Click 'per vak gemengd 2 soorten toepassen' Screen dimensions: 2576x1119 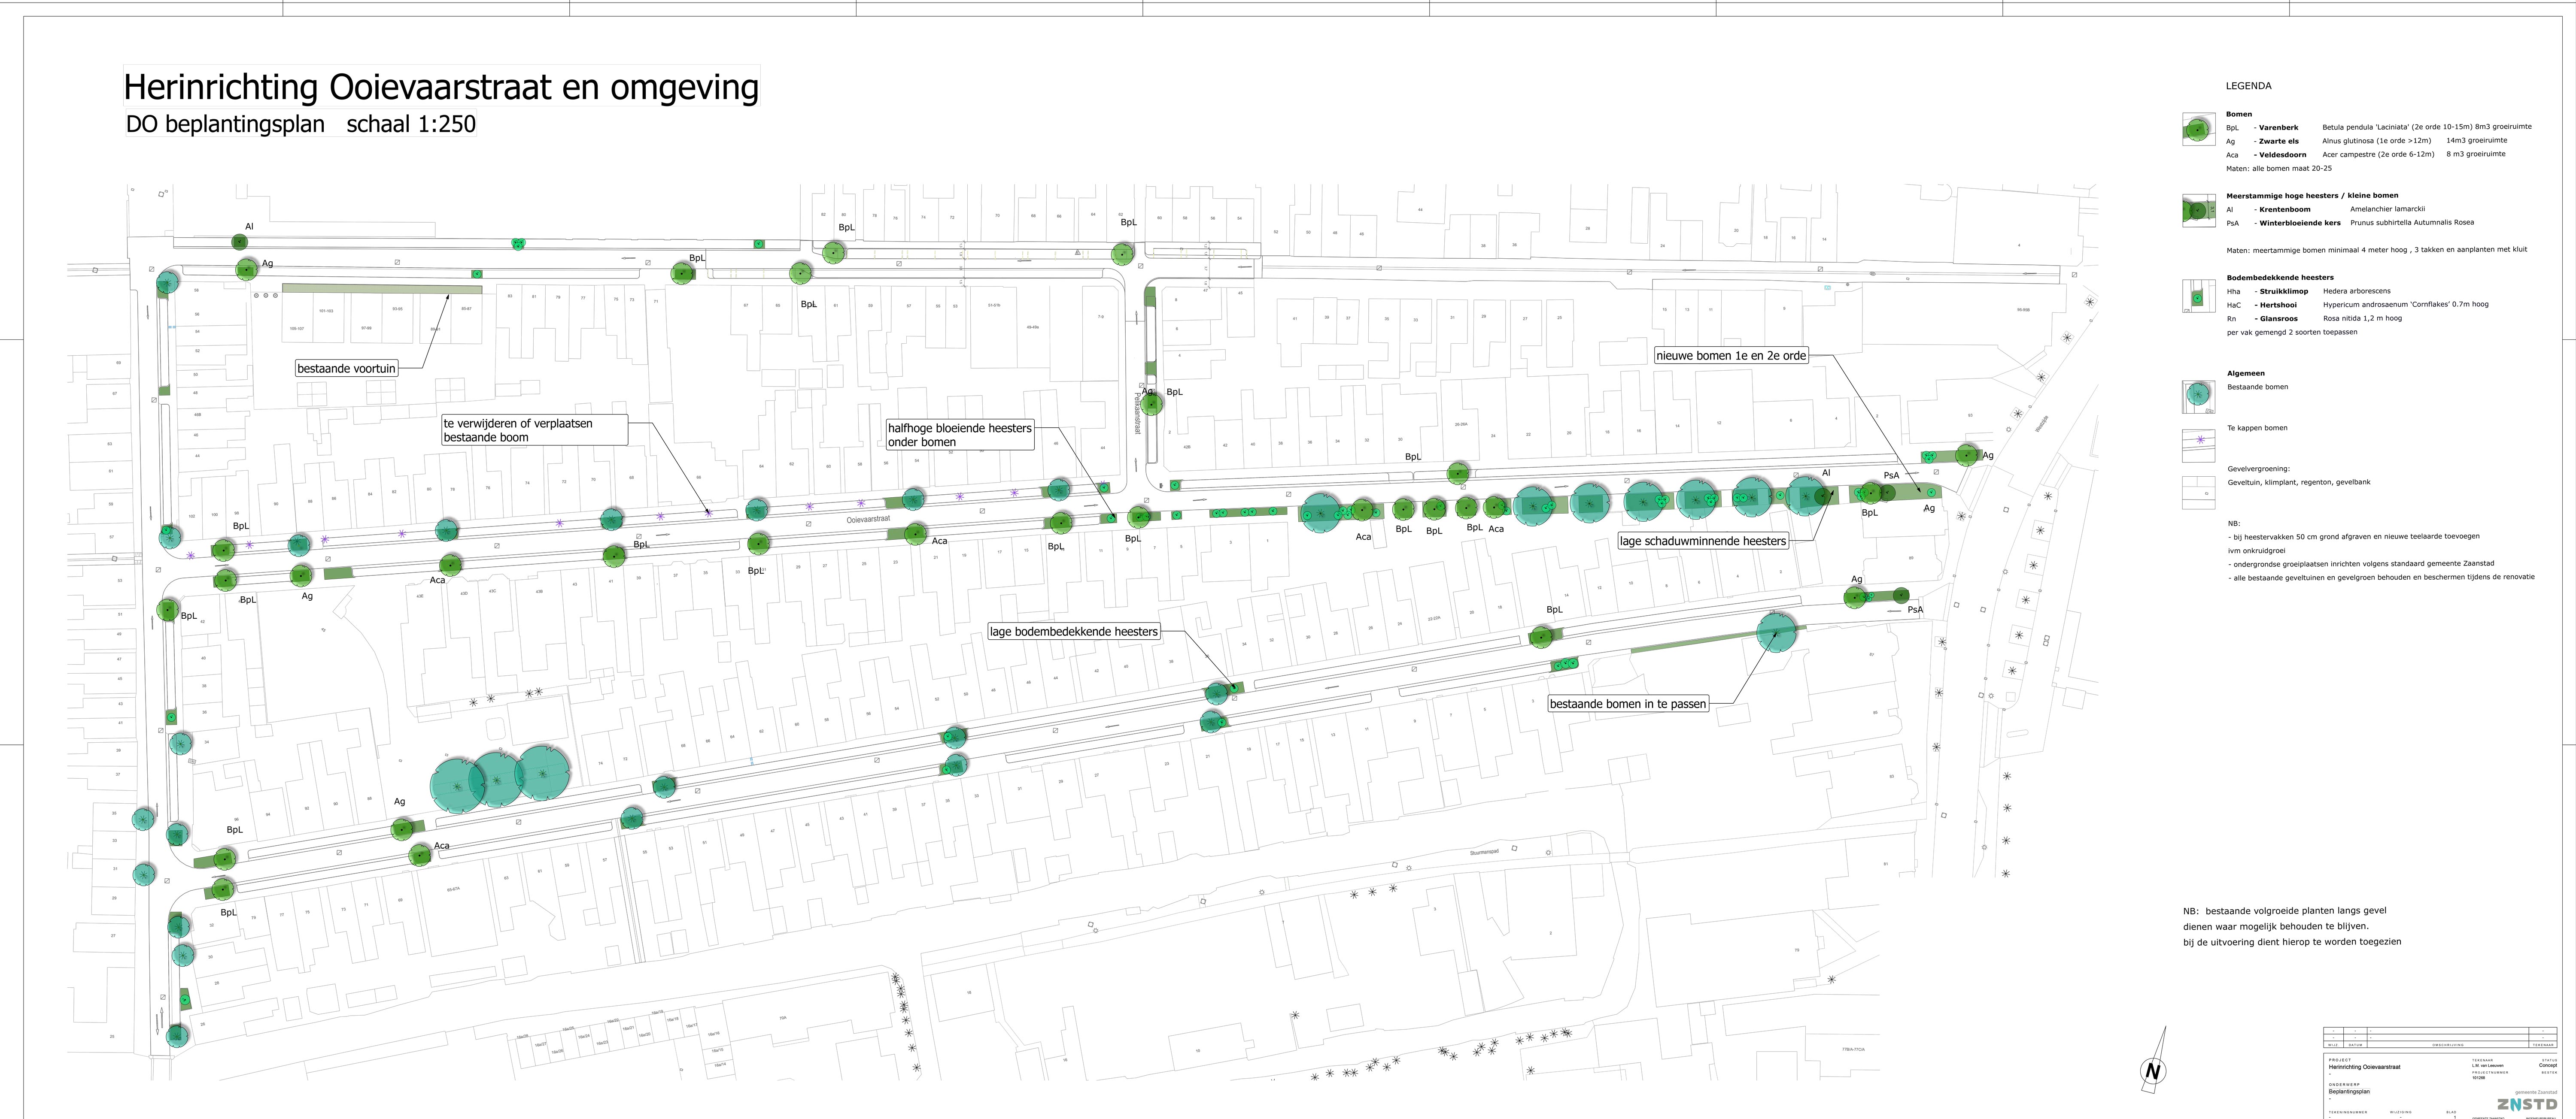(x=2292, y=333)
